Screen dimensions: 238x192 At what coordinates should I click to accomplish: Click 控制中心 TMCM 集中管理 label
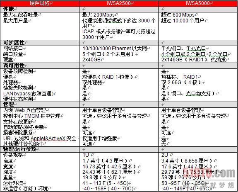tap(32, 116)
